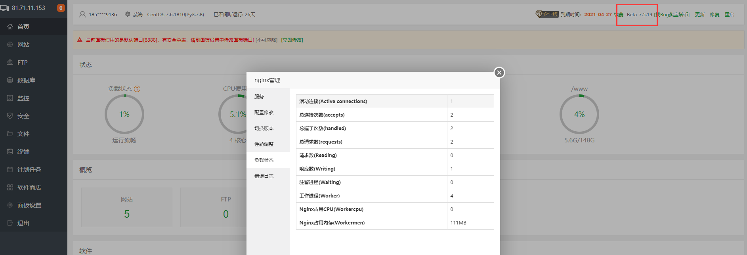The image size is (747, 255).
Task: Go to the 性能调整 tab
Action: [268, 144]
